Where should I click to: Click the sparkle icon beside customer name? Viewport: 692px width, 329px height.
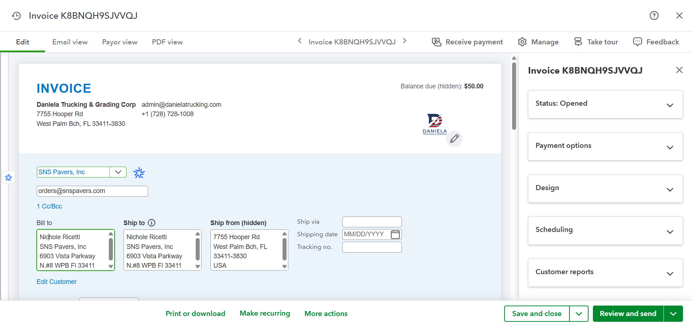139,173
